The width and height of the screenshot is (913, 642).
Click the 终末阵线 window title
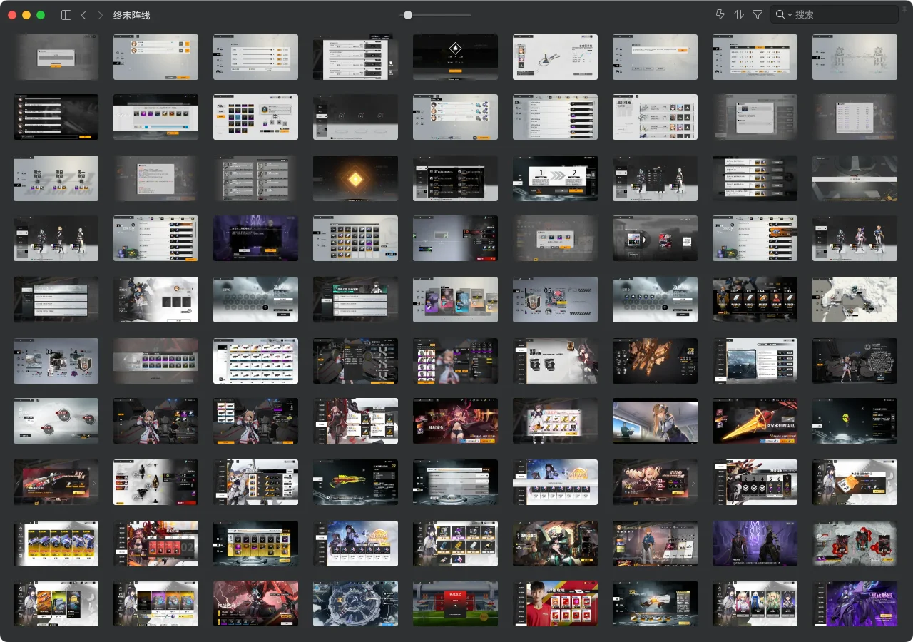click(x=132, y=15)
